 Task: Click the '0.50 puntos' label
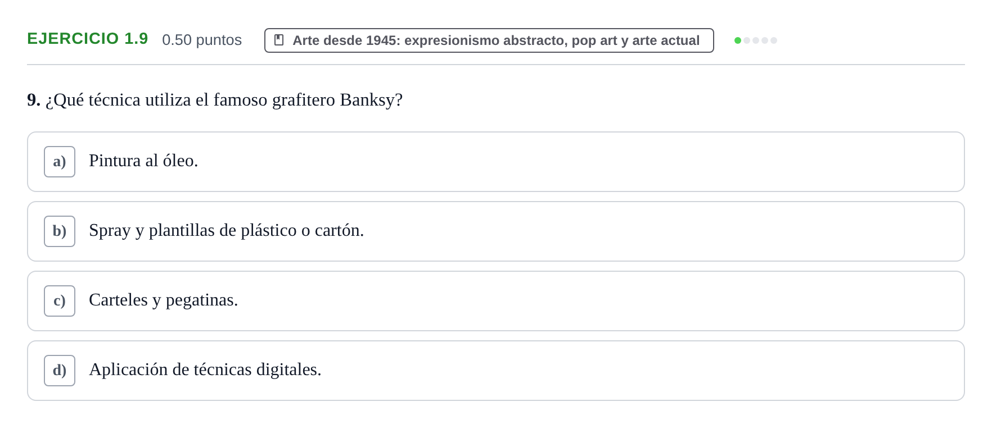click(x=202, y=40)
